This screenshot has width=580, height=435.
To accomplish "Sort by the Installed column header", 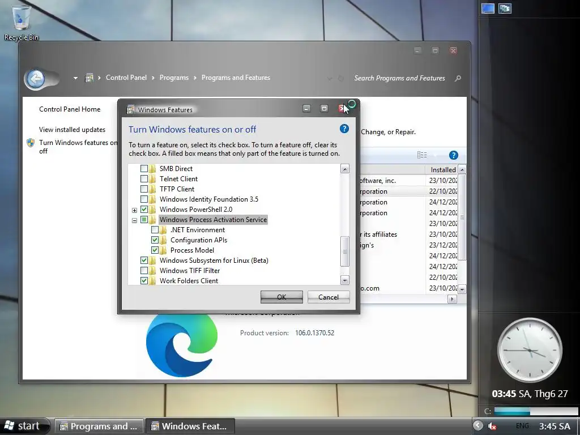I will [443, 169].
